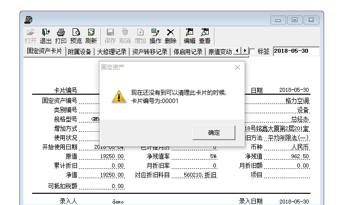
Task: Click the 累计折旧 value 0.00
Action: pos(117,166)
